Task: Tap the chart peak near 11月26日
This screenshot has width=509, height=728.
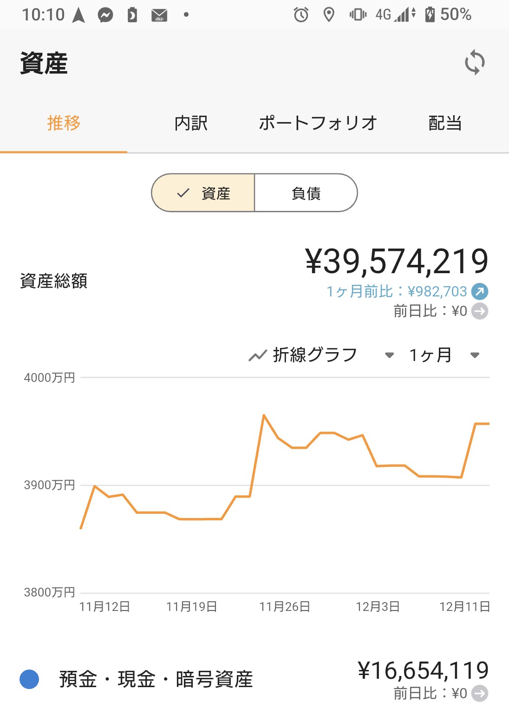Action: [264, 415]
